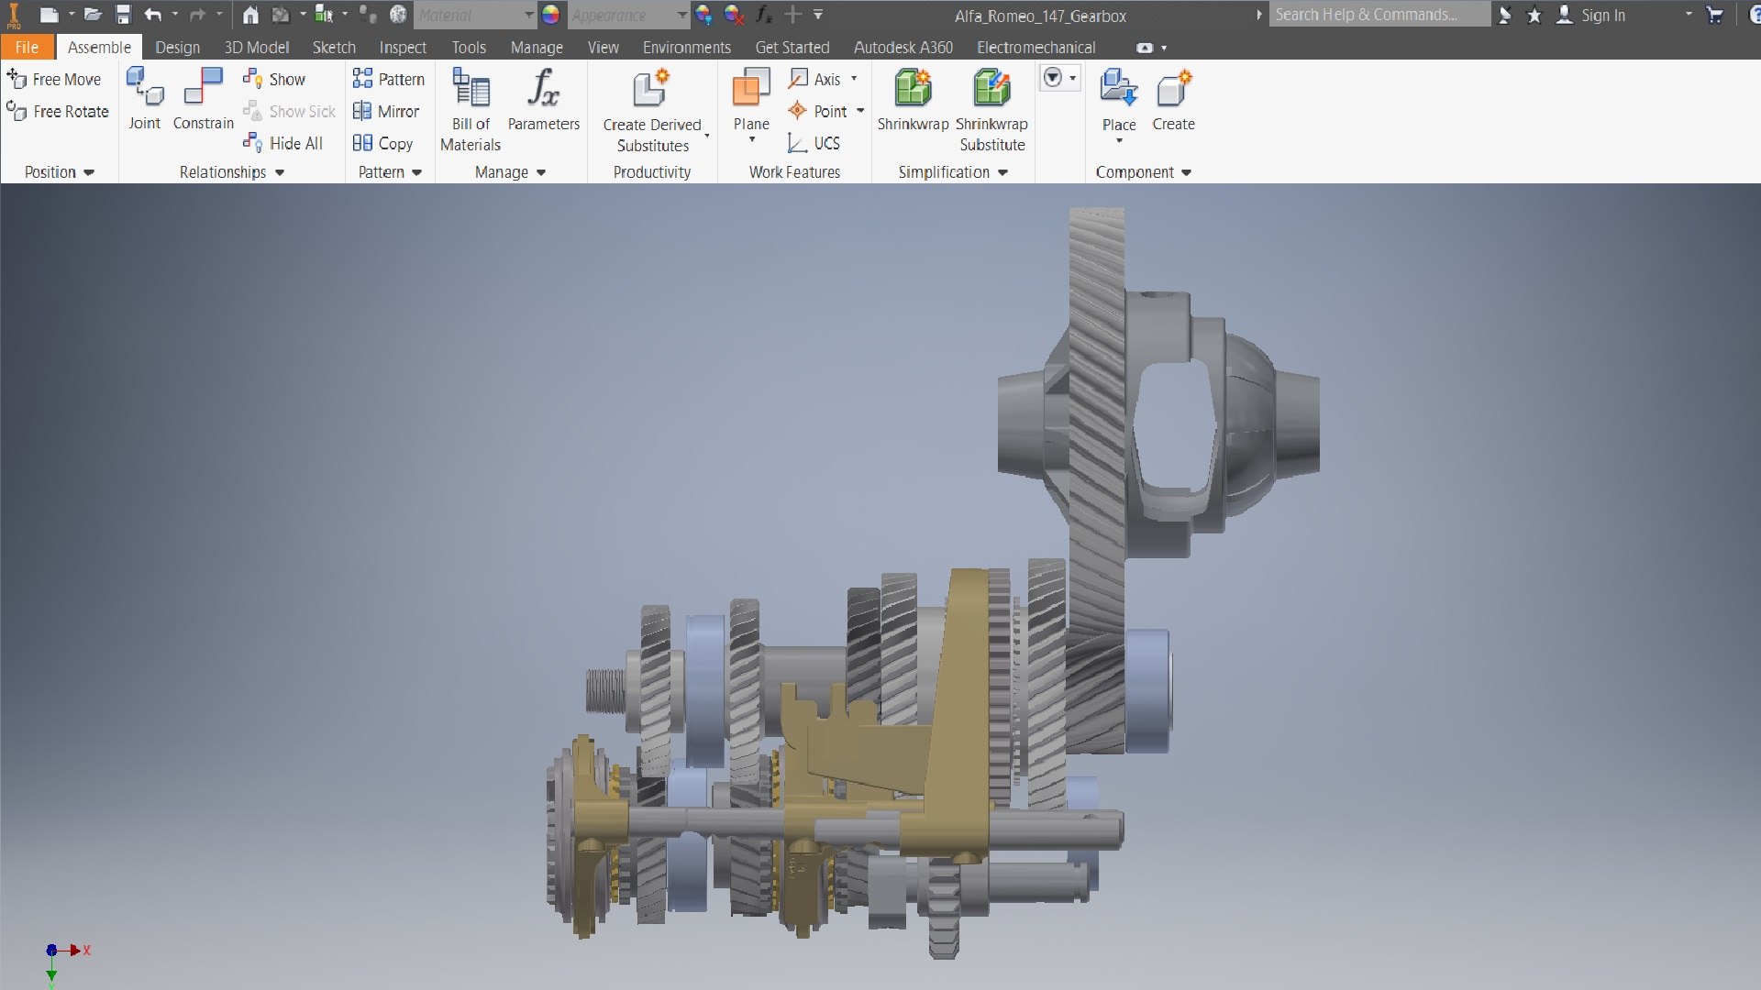Click the Mirror component tool

click(x=386, y=112)
